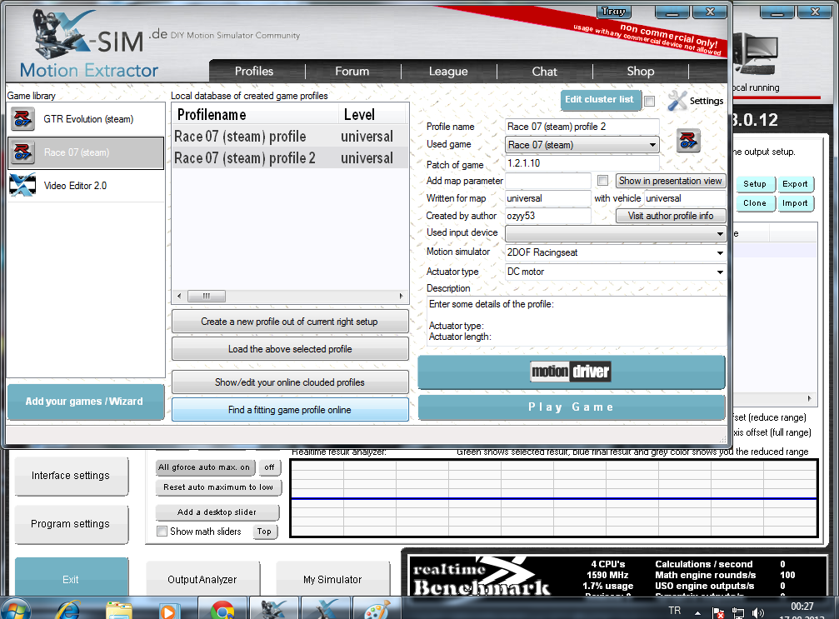Click the Race 07 (steam) library icon
Image resolution: width=839 pixels, height=619 pixels.
point(22,152)
